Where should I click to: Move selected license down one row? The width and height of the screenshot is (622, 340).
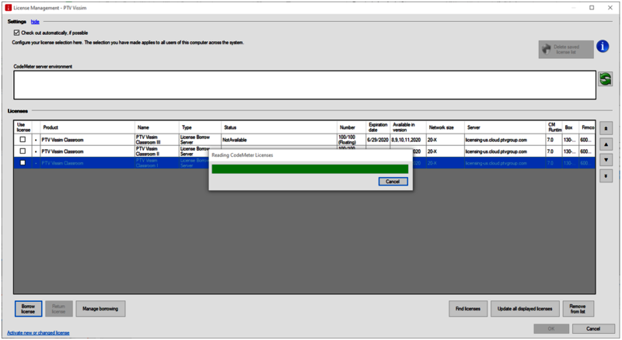[x=606, y=160]
